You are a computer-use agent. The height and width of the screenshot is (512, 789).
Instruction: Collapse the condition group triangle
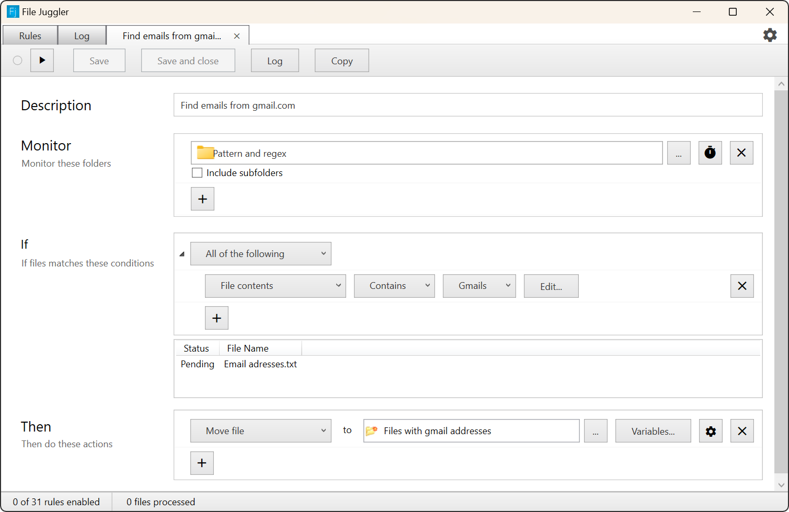[x=182, y=254]
